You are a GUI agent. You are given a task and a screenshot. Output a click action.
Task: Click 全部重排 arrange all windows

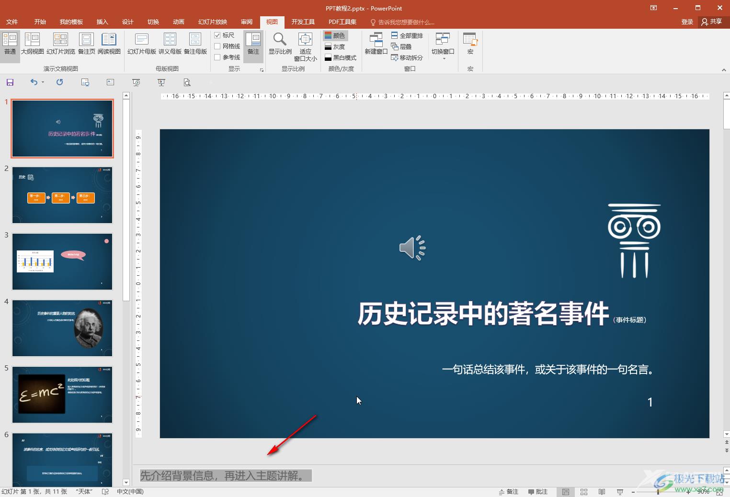click(x=407, y=35)
